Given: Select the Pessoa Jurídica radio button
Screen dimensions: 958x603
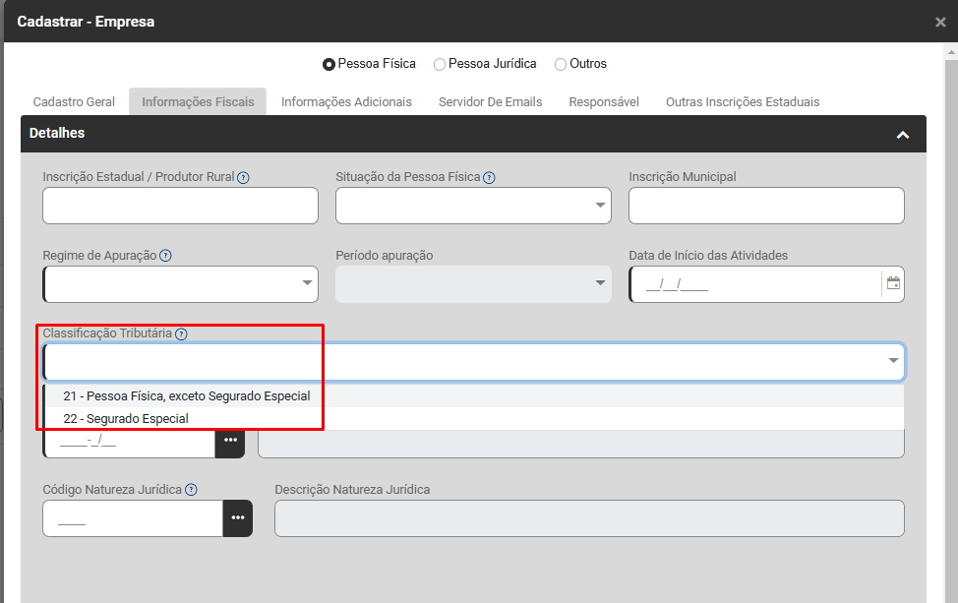Looking at the screenshot, I should (x=440, y=65).
